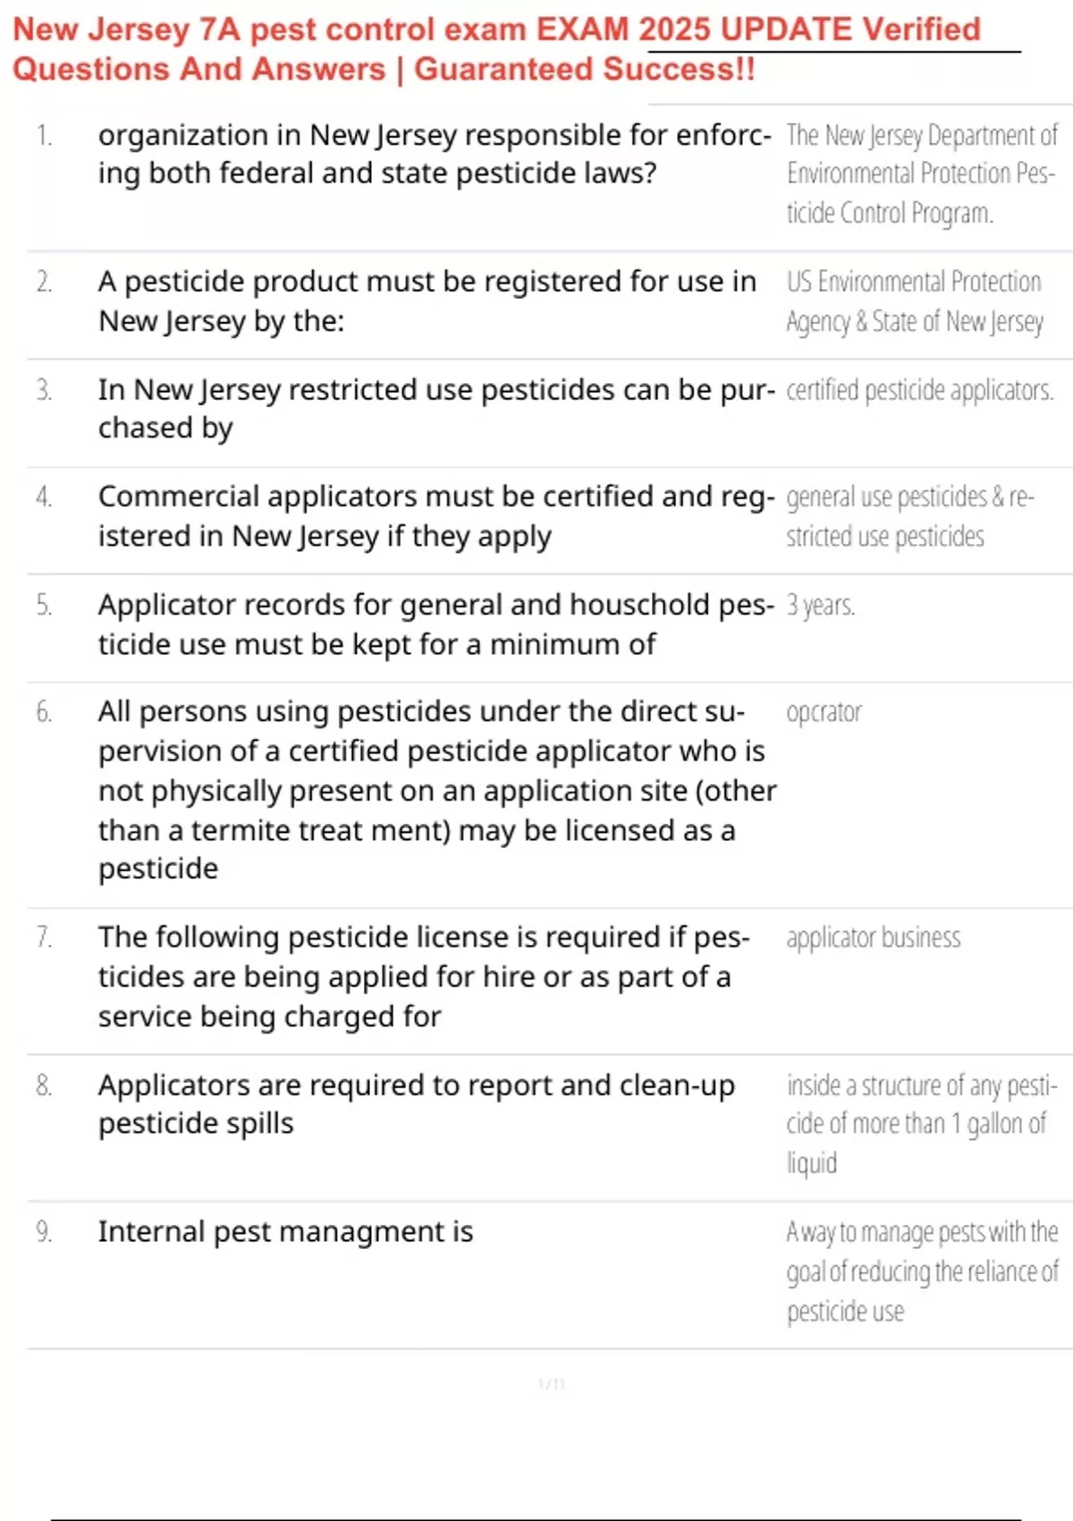Select the answer 'general use pesticides & restricted use'
The image size is (1073, 1521).
[909, 516]
